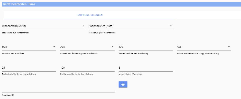241x99 pixels.
Task: Select the 'true' value under Sollwert des Auslöser
Action: point(29,47)
